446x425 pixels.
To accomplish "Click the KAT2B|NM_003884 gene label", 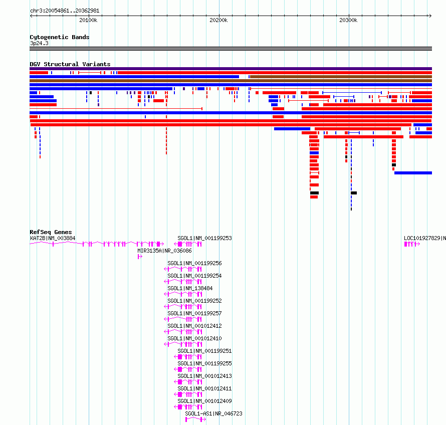I will (53, 238).
